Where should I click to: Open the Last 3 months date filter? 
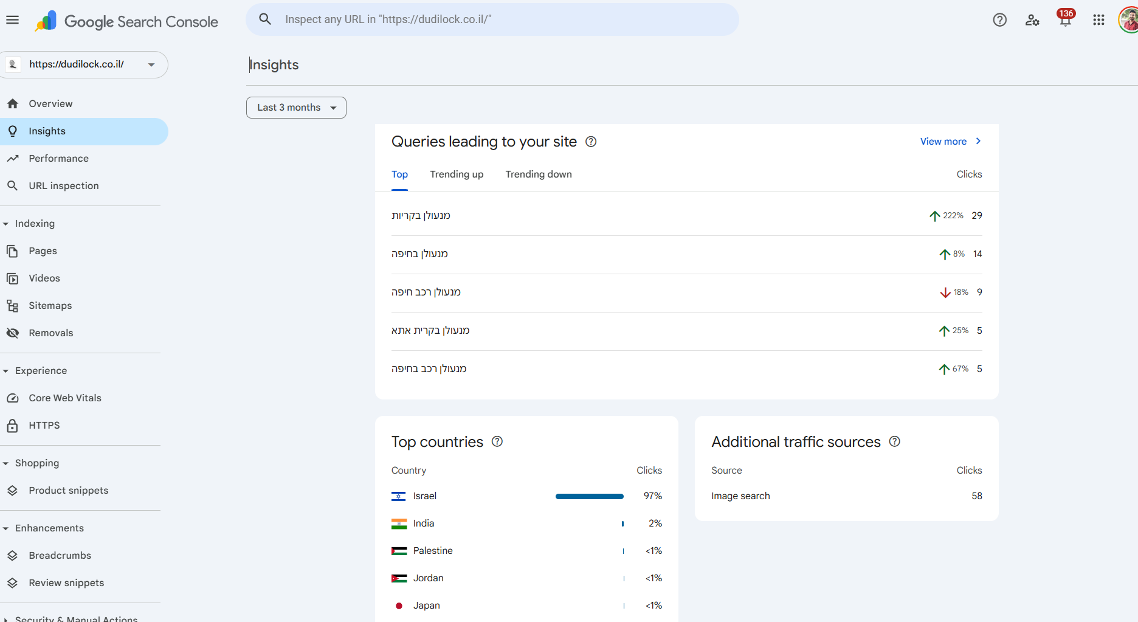(296, 108)
